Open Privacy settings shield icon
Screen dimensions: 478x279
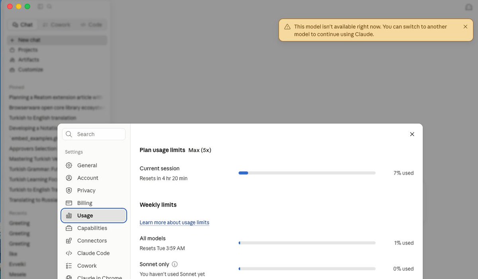point(69,190)
